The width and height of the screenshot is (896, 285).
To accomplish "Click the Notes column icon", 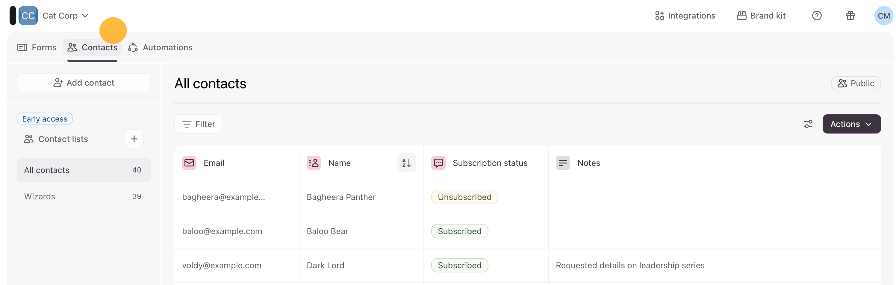I will [x=562, y=163].
